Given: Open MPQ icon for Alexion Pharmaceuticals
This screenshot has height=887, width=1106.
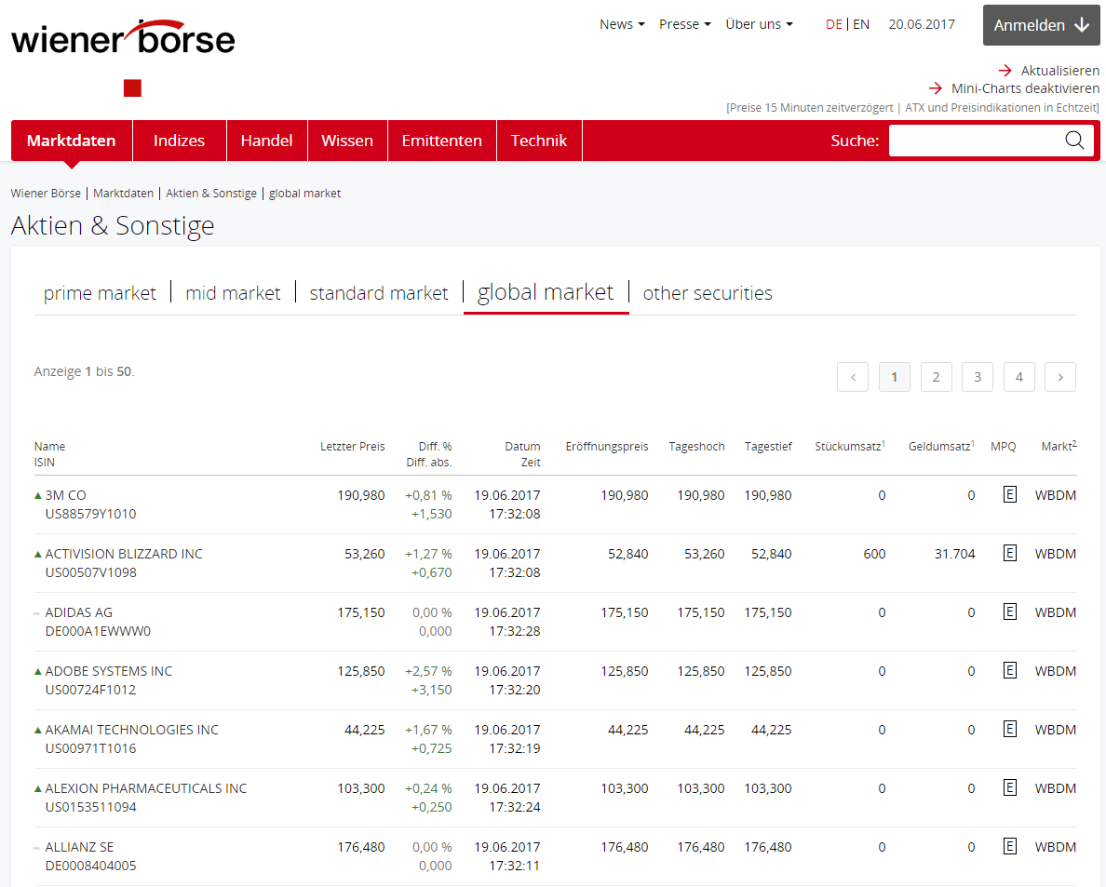Looking at the screenshot, I should click(1009, 787).
